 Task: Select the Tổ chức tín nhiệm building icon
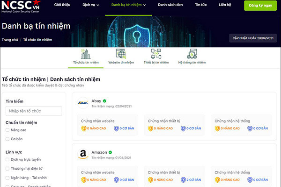(x=84, y=53)
